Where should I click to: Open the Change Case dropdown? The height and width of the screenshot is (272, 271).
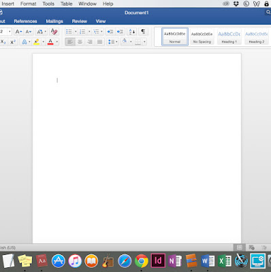click(42, 32)
